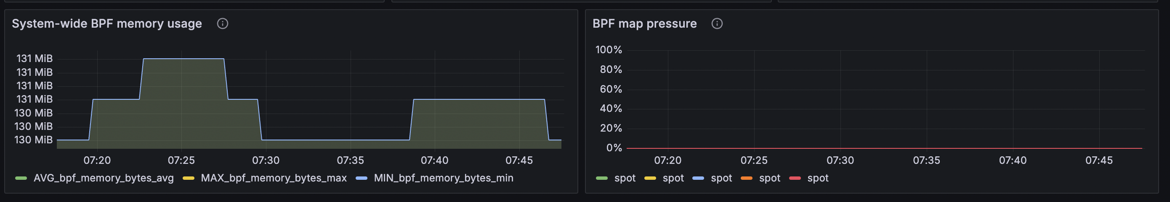Image resolution: width=1170 pixels, height=202 pixels.
Task: Click the green swatch of the first spot legend
Action: point(602,179)
